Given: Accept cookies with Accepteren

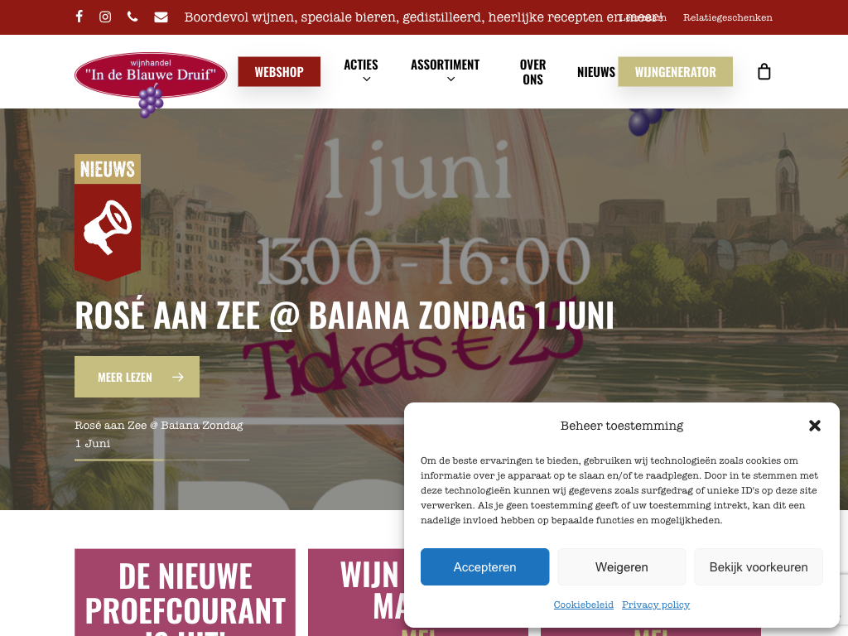Looking at the screenshot, I should (484, 566).
